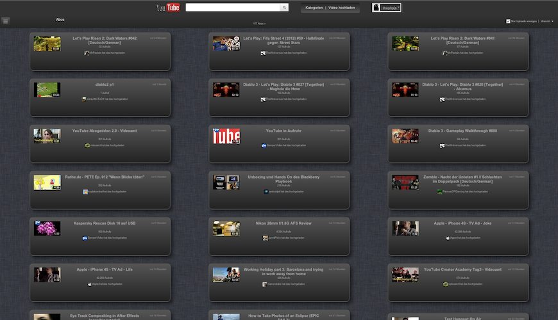Image resolution: width=558 pixels, height=320 pixels.
Task: Open Kaspersky Rescue Disk 10 thumbnail
Action: coord(47,228)
